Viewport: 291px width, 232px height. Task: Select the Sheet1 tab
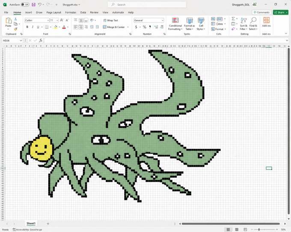coord(31,223)
